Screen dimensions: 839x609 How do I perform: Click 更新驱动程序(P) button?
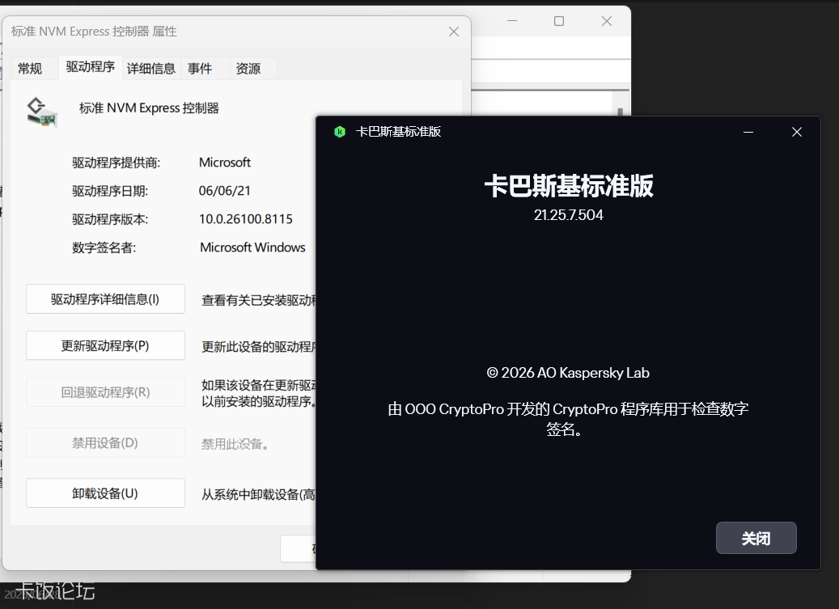105,345
